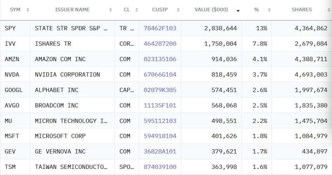Open CUSIP link 464287200
332x175 pixels.
point(160,44)
